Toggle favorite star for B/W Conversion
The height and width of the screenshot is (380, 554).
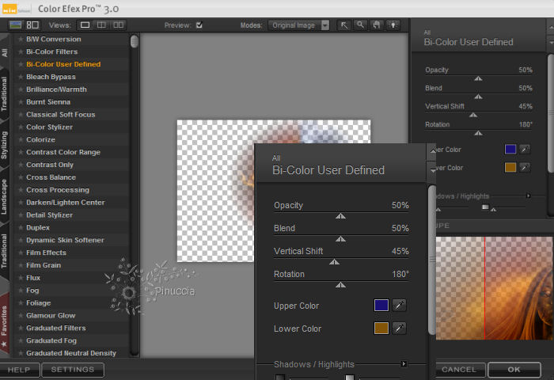pos(21,40)
